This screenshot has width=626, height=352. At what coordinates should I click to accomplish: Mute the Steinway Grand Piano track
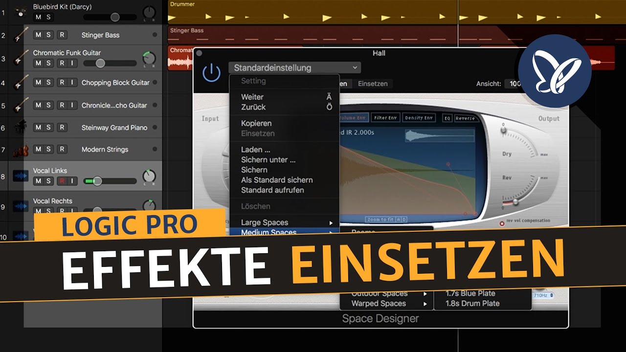38,127
